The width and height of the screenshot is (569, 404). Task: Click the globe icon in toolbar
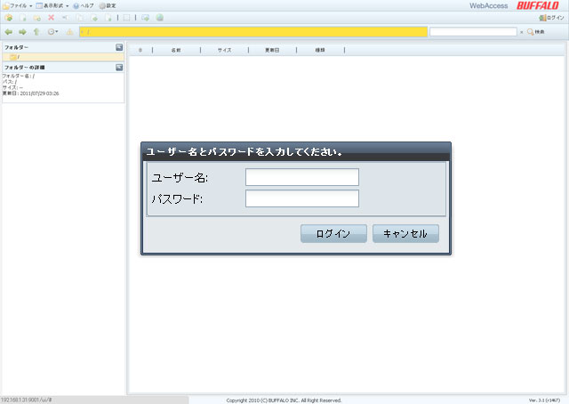point(159,18)
